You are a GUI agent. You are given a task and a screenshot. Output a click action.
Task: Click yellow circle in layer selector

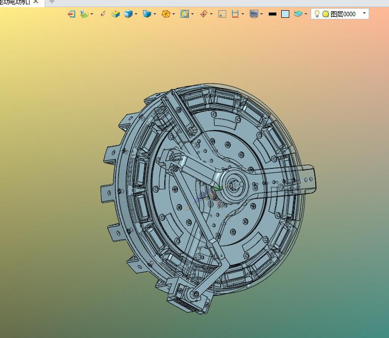tap(325, 14)
